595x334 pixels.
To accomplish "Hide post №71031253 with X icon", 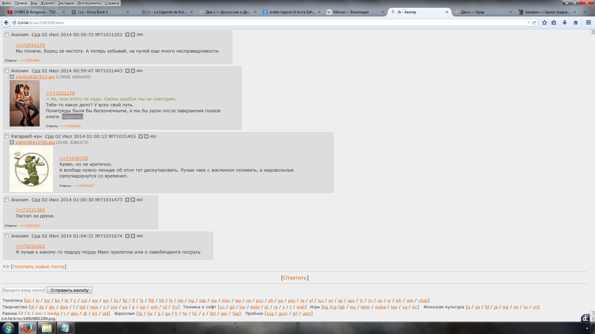I will coord(127,35).
